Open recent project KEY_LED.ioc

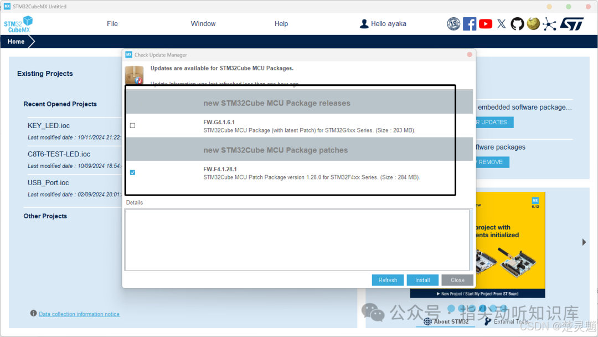click(x=48, y=126)
